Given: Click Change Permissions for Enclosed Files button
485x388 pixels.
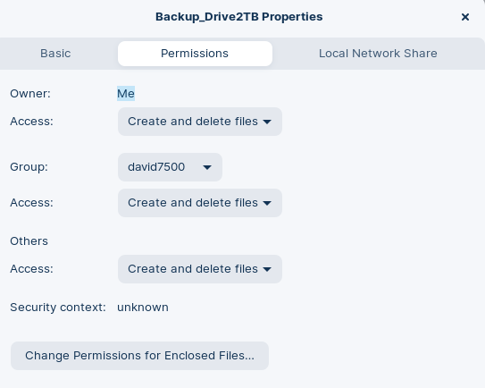Looking at the screenshot, I should click(x=139, y=356).
